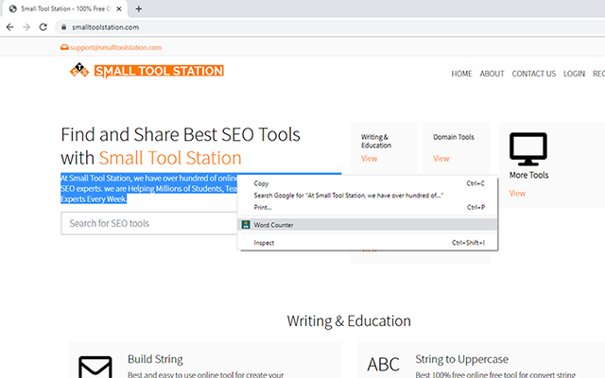The height and width of the screenshot is (378, 605).
Task: Click the Build String envelope icon
Action: click(95, 367)
